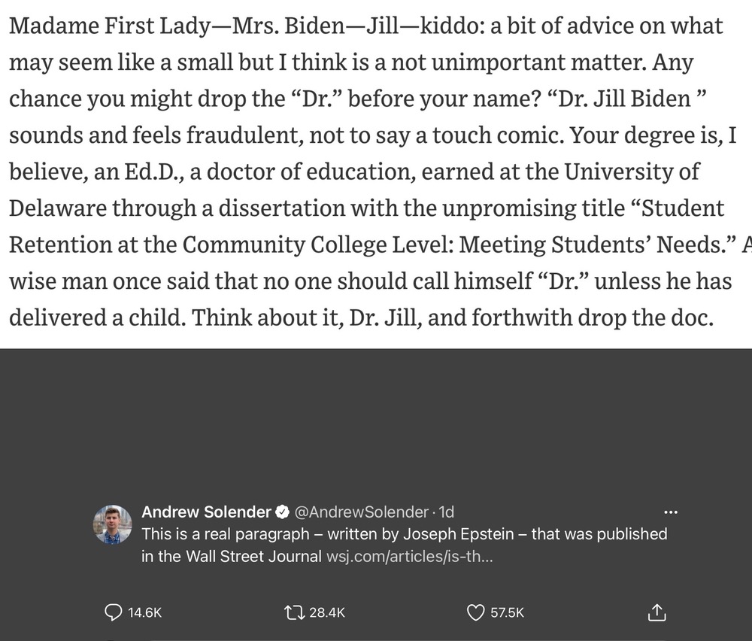Screen dimensions: 752x641
Task: Open Andrew Solender's profile picture
Action: 112,524
